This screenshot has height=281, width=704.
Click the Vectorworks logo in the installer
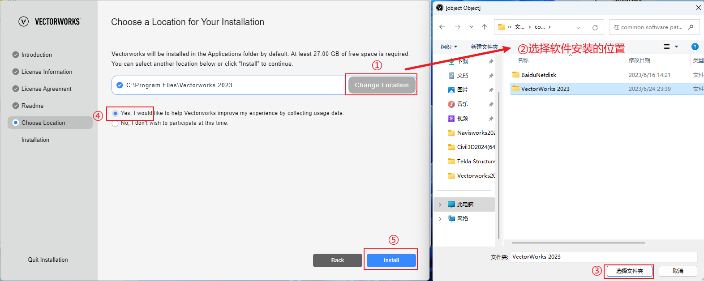coord(49,21)
